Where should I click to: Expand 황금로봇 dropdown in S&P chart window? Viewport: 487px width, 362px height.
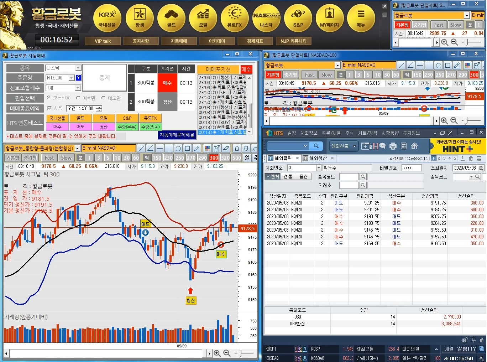(x=467, y=15)
